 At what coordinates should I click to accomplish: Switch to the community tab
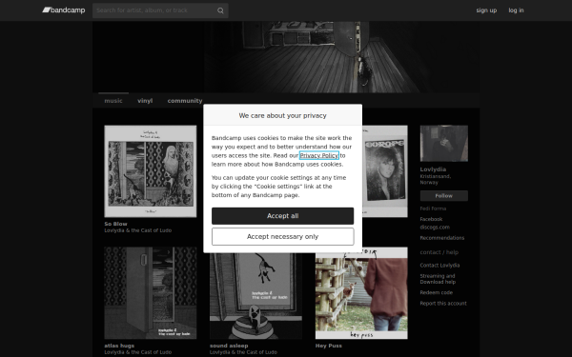(x=185, y=101)
